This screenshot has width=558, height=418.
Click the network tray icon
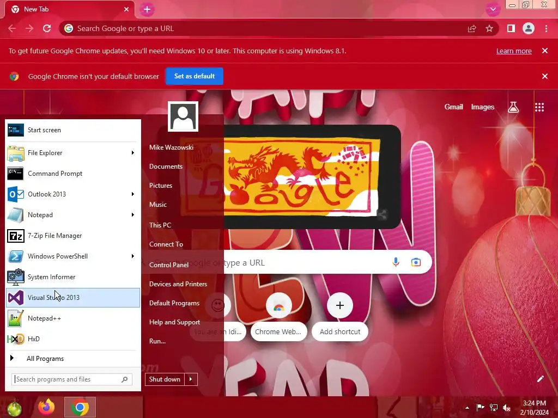pos(494,407)
